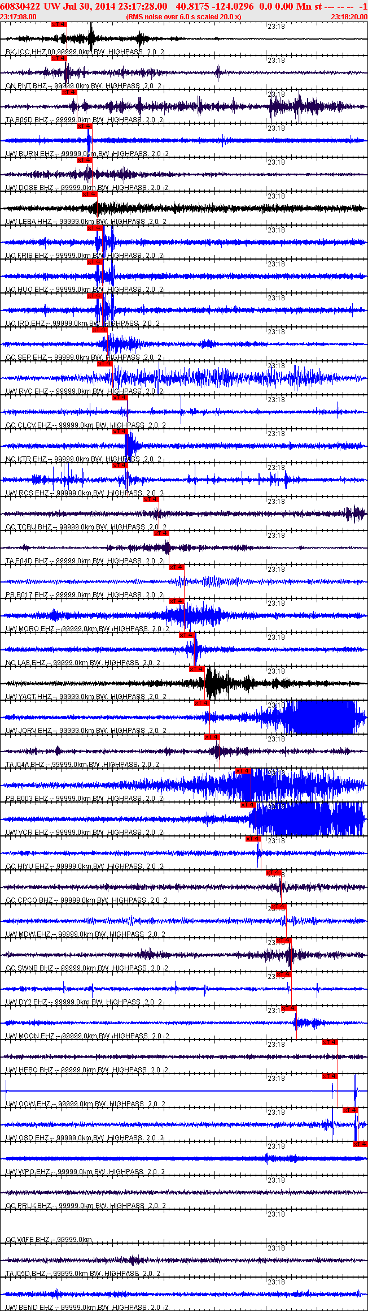The width and height of the screenshot is (368, 1311).
Task: Select the pick marker on the UW VCR EHZ trace
Action: (x=248, y=805)
